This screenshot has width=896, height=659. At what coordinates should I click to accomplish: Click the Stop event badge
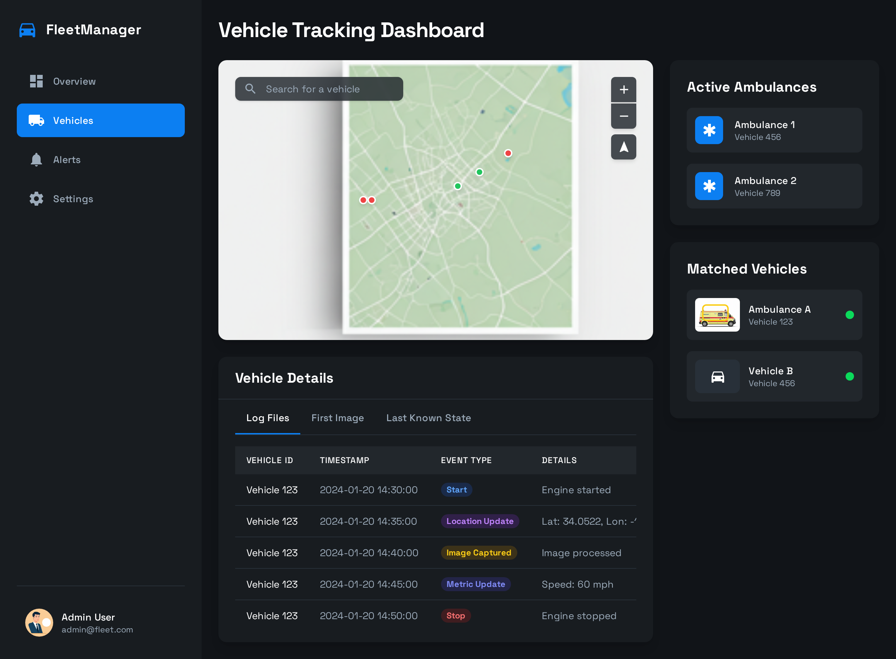455,616
